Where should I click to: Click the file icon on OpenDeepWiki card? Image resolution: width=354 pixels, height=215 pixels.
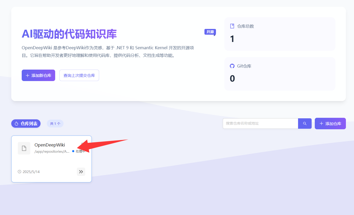click(24, 148)
